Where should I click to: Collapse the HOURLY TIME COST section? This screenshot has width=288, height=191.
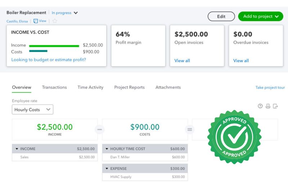coord(107,149)
